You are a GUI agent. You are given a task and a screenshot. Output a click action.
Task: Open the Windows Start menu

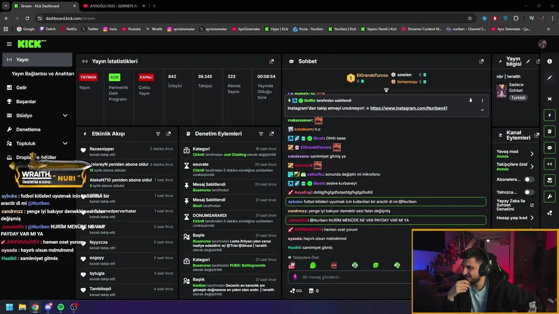(9, 307)
